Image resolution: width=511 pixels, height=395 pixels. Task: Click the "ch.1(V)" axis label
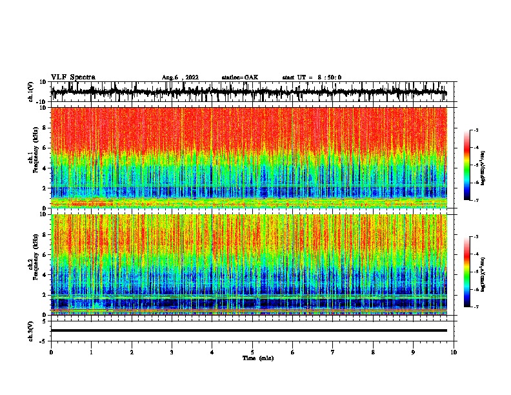(x=31, y=92)
